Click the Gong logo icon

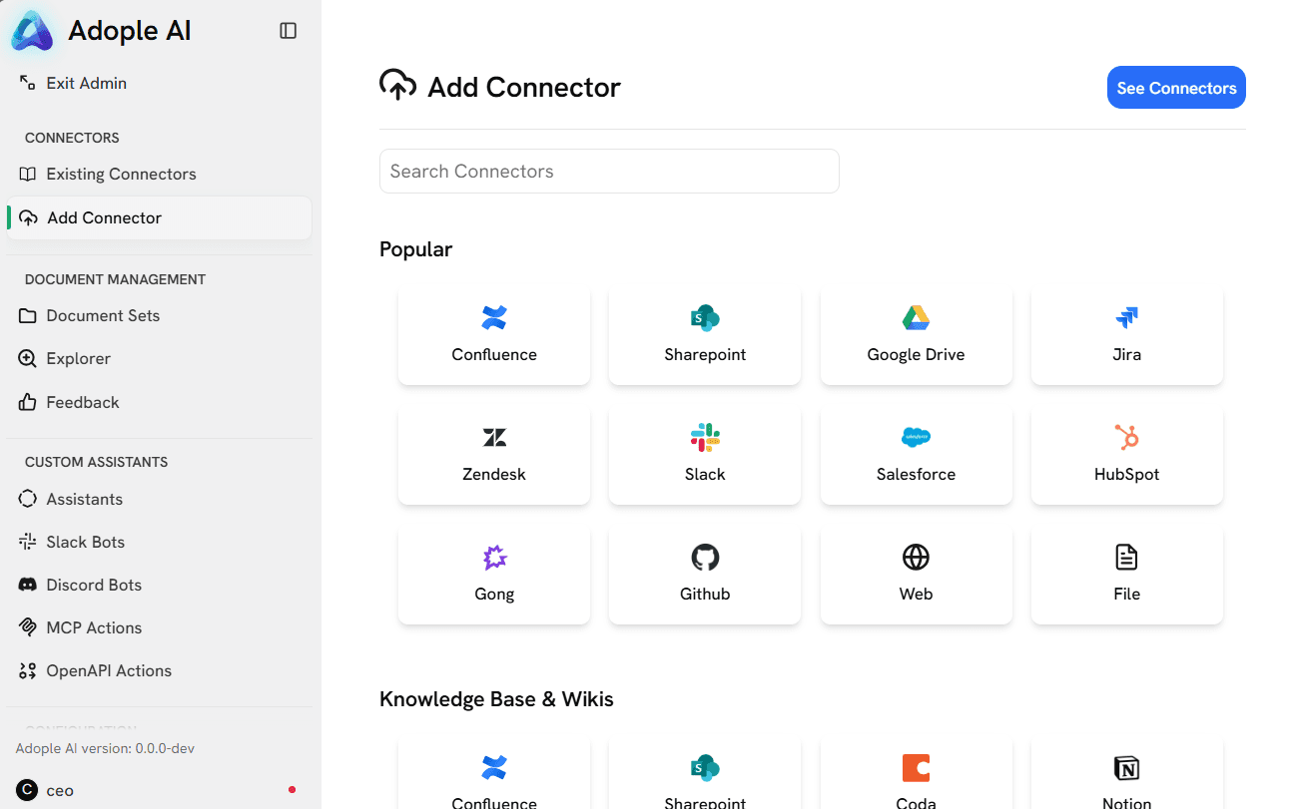pyautogui.click(x=494, y=558)
